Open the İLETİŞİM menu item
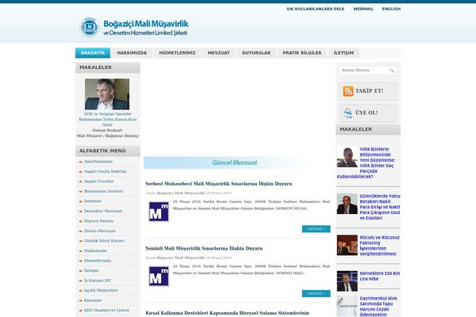 pyautogui.click(x=344, y=53)
